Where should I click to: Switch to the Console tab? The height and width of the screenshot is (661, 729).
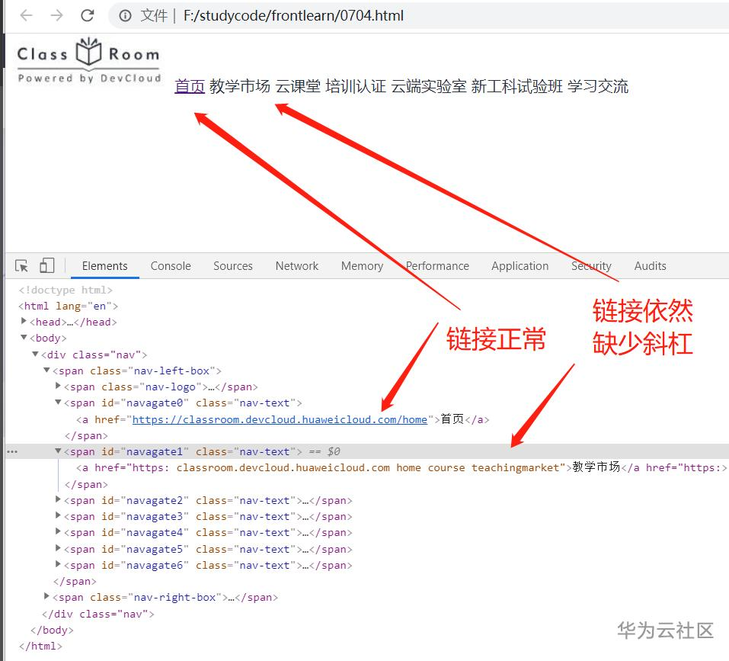click(171, 266)
